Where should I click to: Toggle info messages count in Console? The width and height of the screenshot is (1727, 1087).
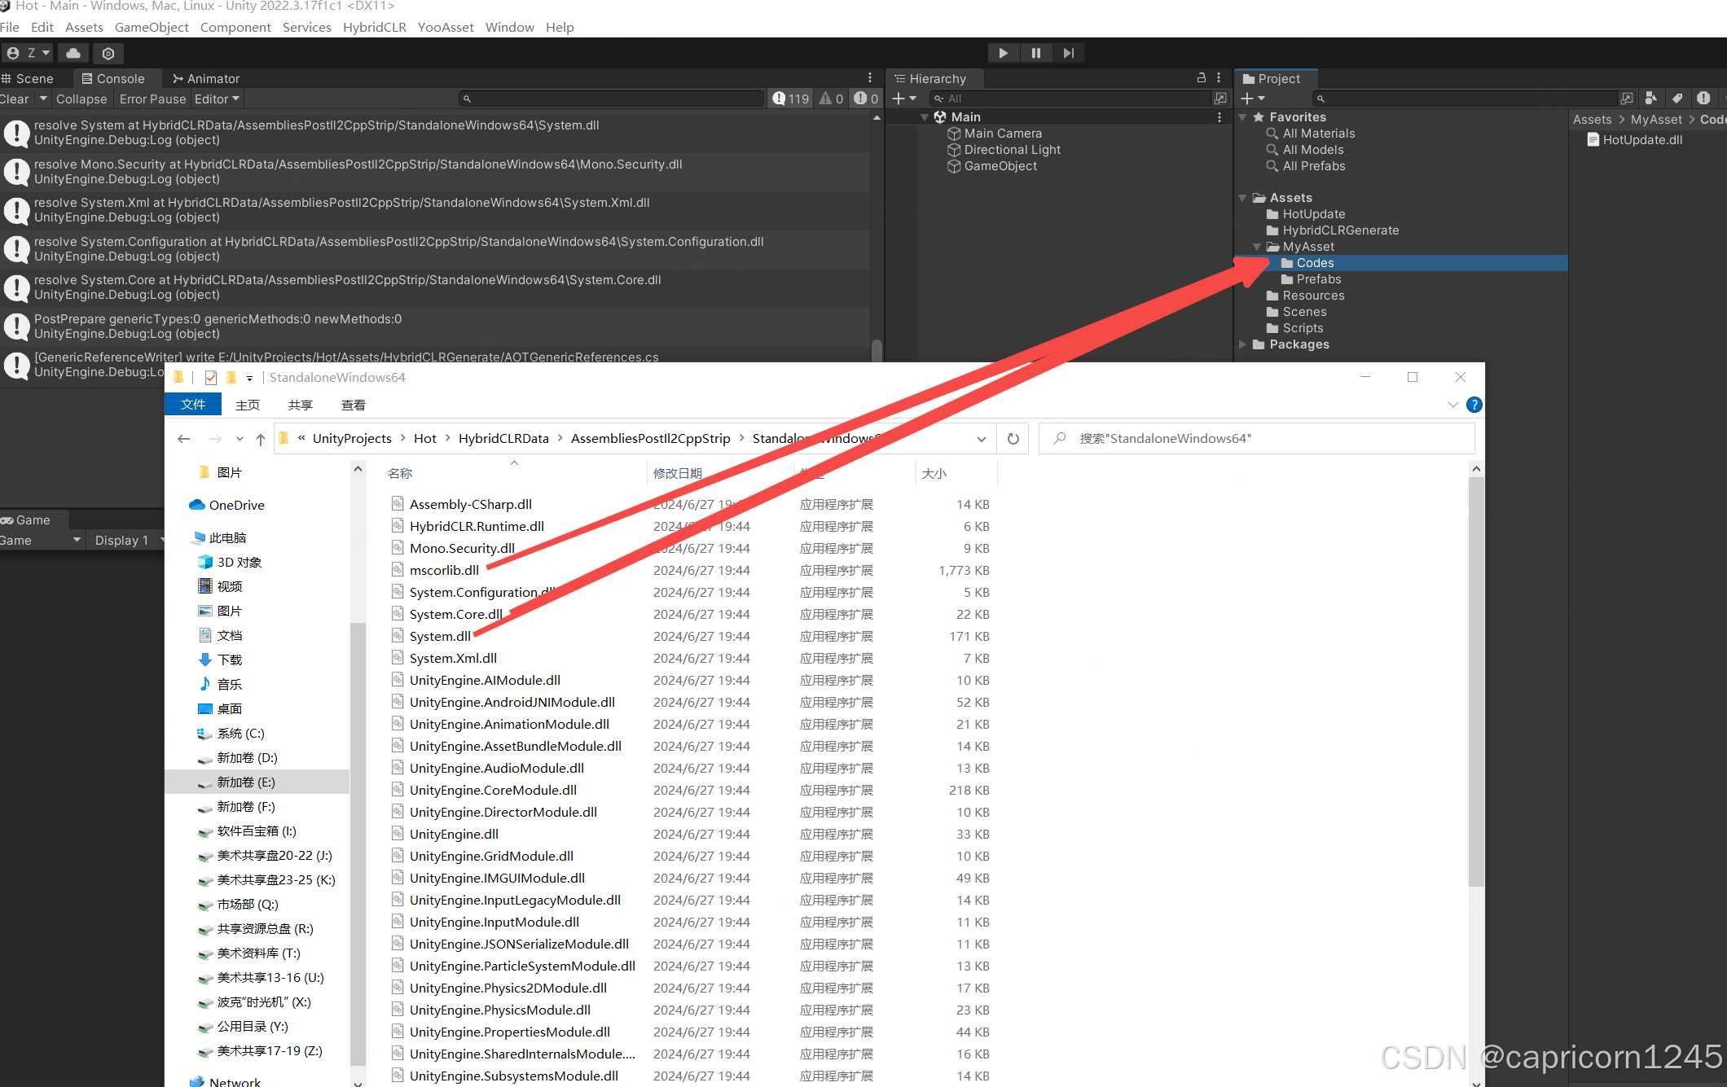(790, 99)
